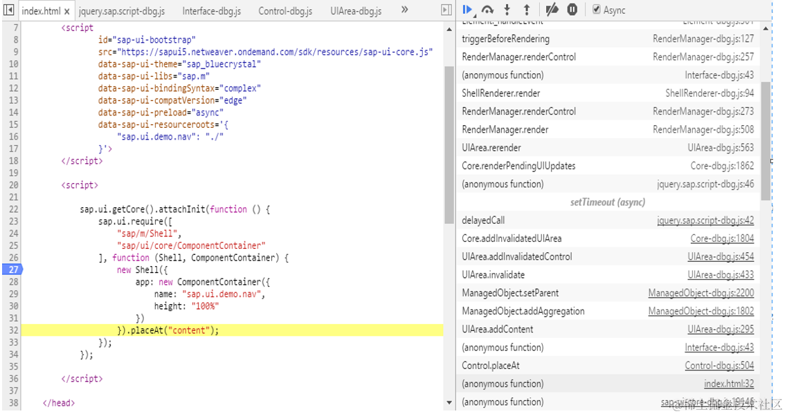Resume script execution
The width and height of the screenshot is (787, 416).
468,10
